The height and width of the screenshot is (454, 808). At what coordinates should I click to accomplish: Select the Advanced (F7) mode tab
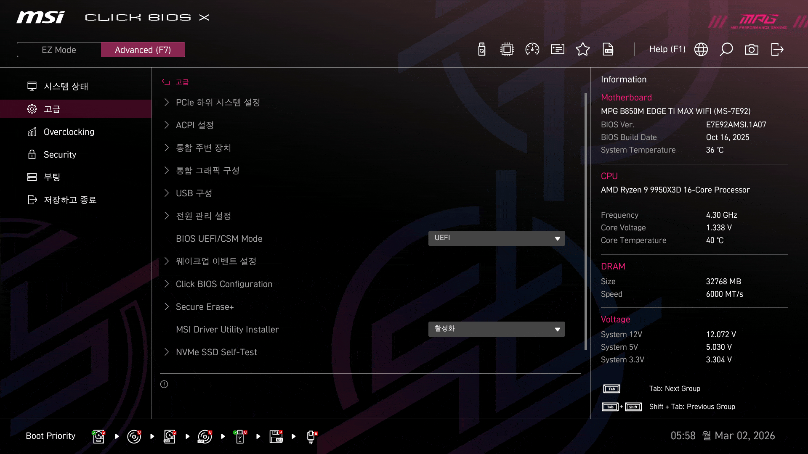[143, 50]
